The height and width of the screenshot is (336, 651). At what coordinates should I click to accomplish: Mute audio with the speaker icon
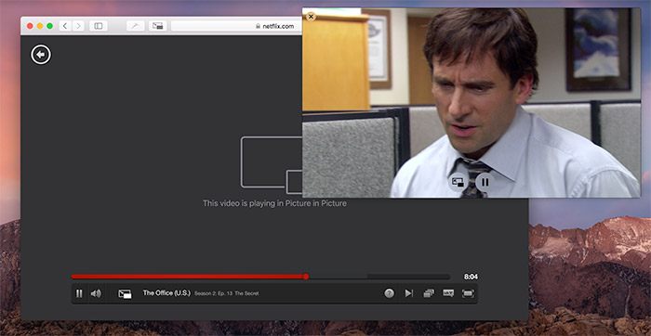[96, 293]
